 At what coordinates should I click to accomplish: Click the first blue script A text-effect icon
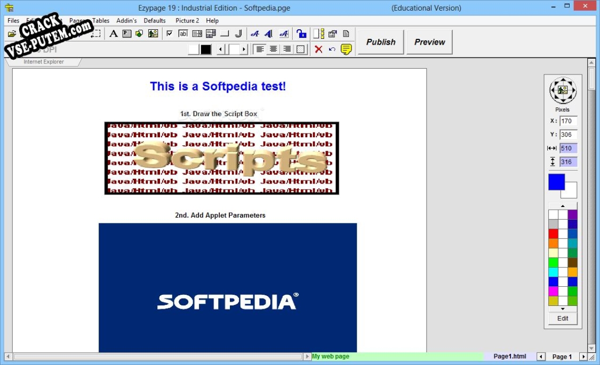[x=255, y=34]
